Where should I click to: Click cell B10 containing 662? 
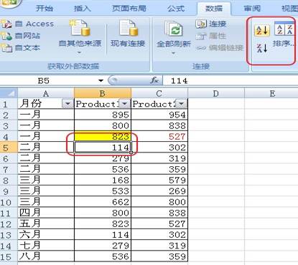coord(103,202)
